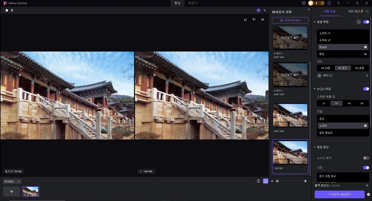Switch to the single split-compare view icon
This screenshot has height=201, width=372.
[x=258, y=181]
